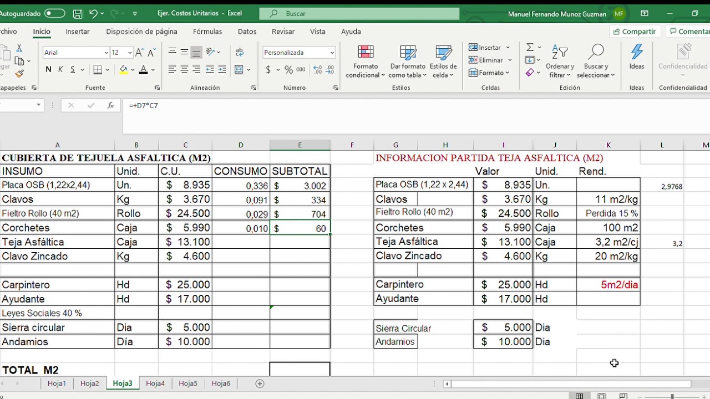Cut selection with the scissors icon
710x399 pixels.
coord(19,48)
